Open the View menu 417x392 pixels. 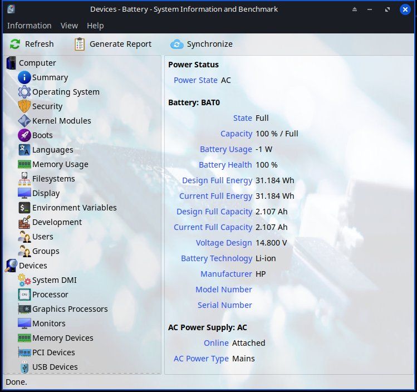point(69,26)
